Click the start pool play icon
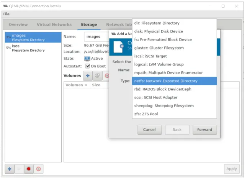The height and width of the screenshot is (179, 247). tap(19, 169)
